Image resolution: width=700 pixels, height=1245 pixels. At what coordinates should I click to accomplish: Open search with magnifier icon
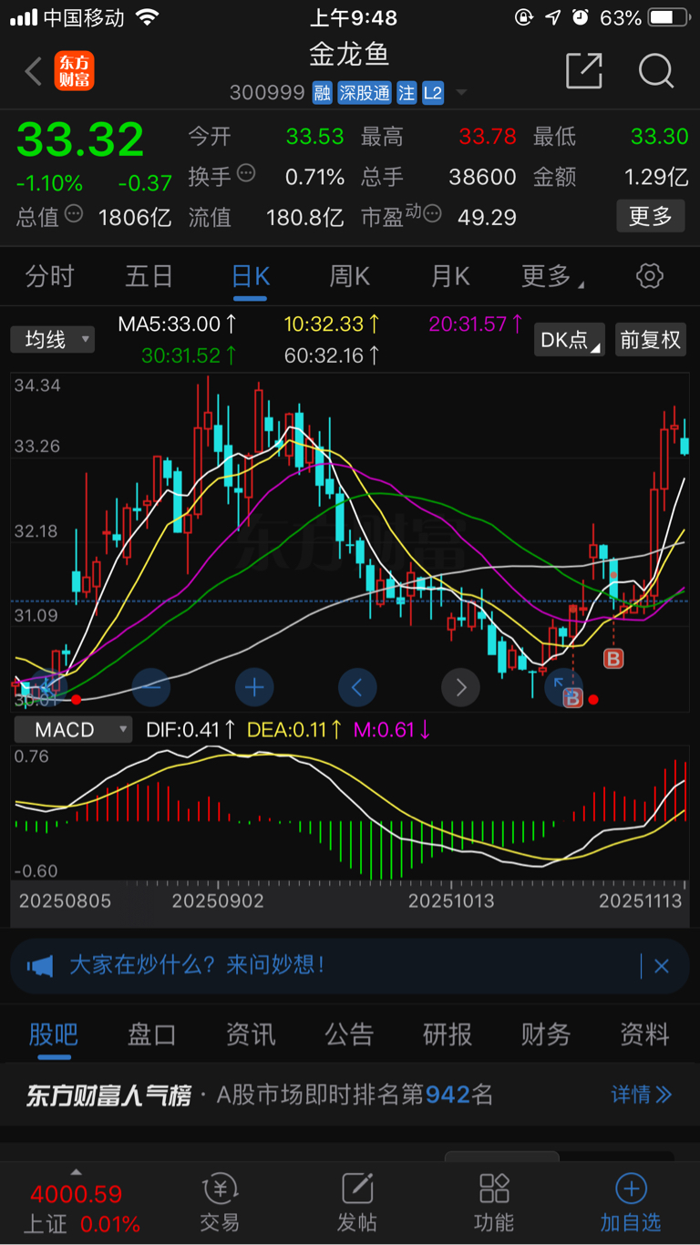pyautogui.click(x=655, y=70)
